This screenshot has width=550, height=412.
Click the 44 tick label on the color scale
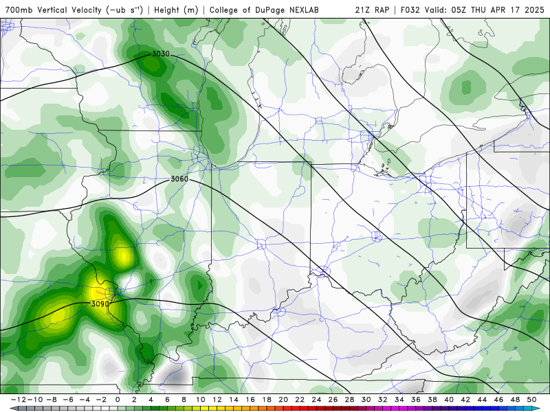(x=482, y=400)
